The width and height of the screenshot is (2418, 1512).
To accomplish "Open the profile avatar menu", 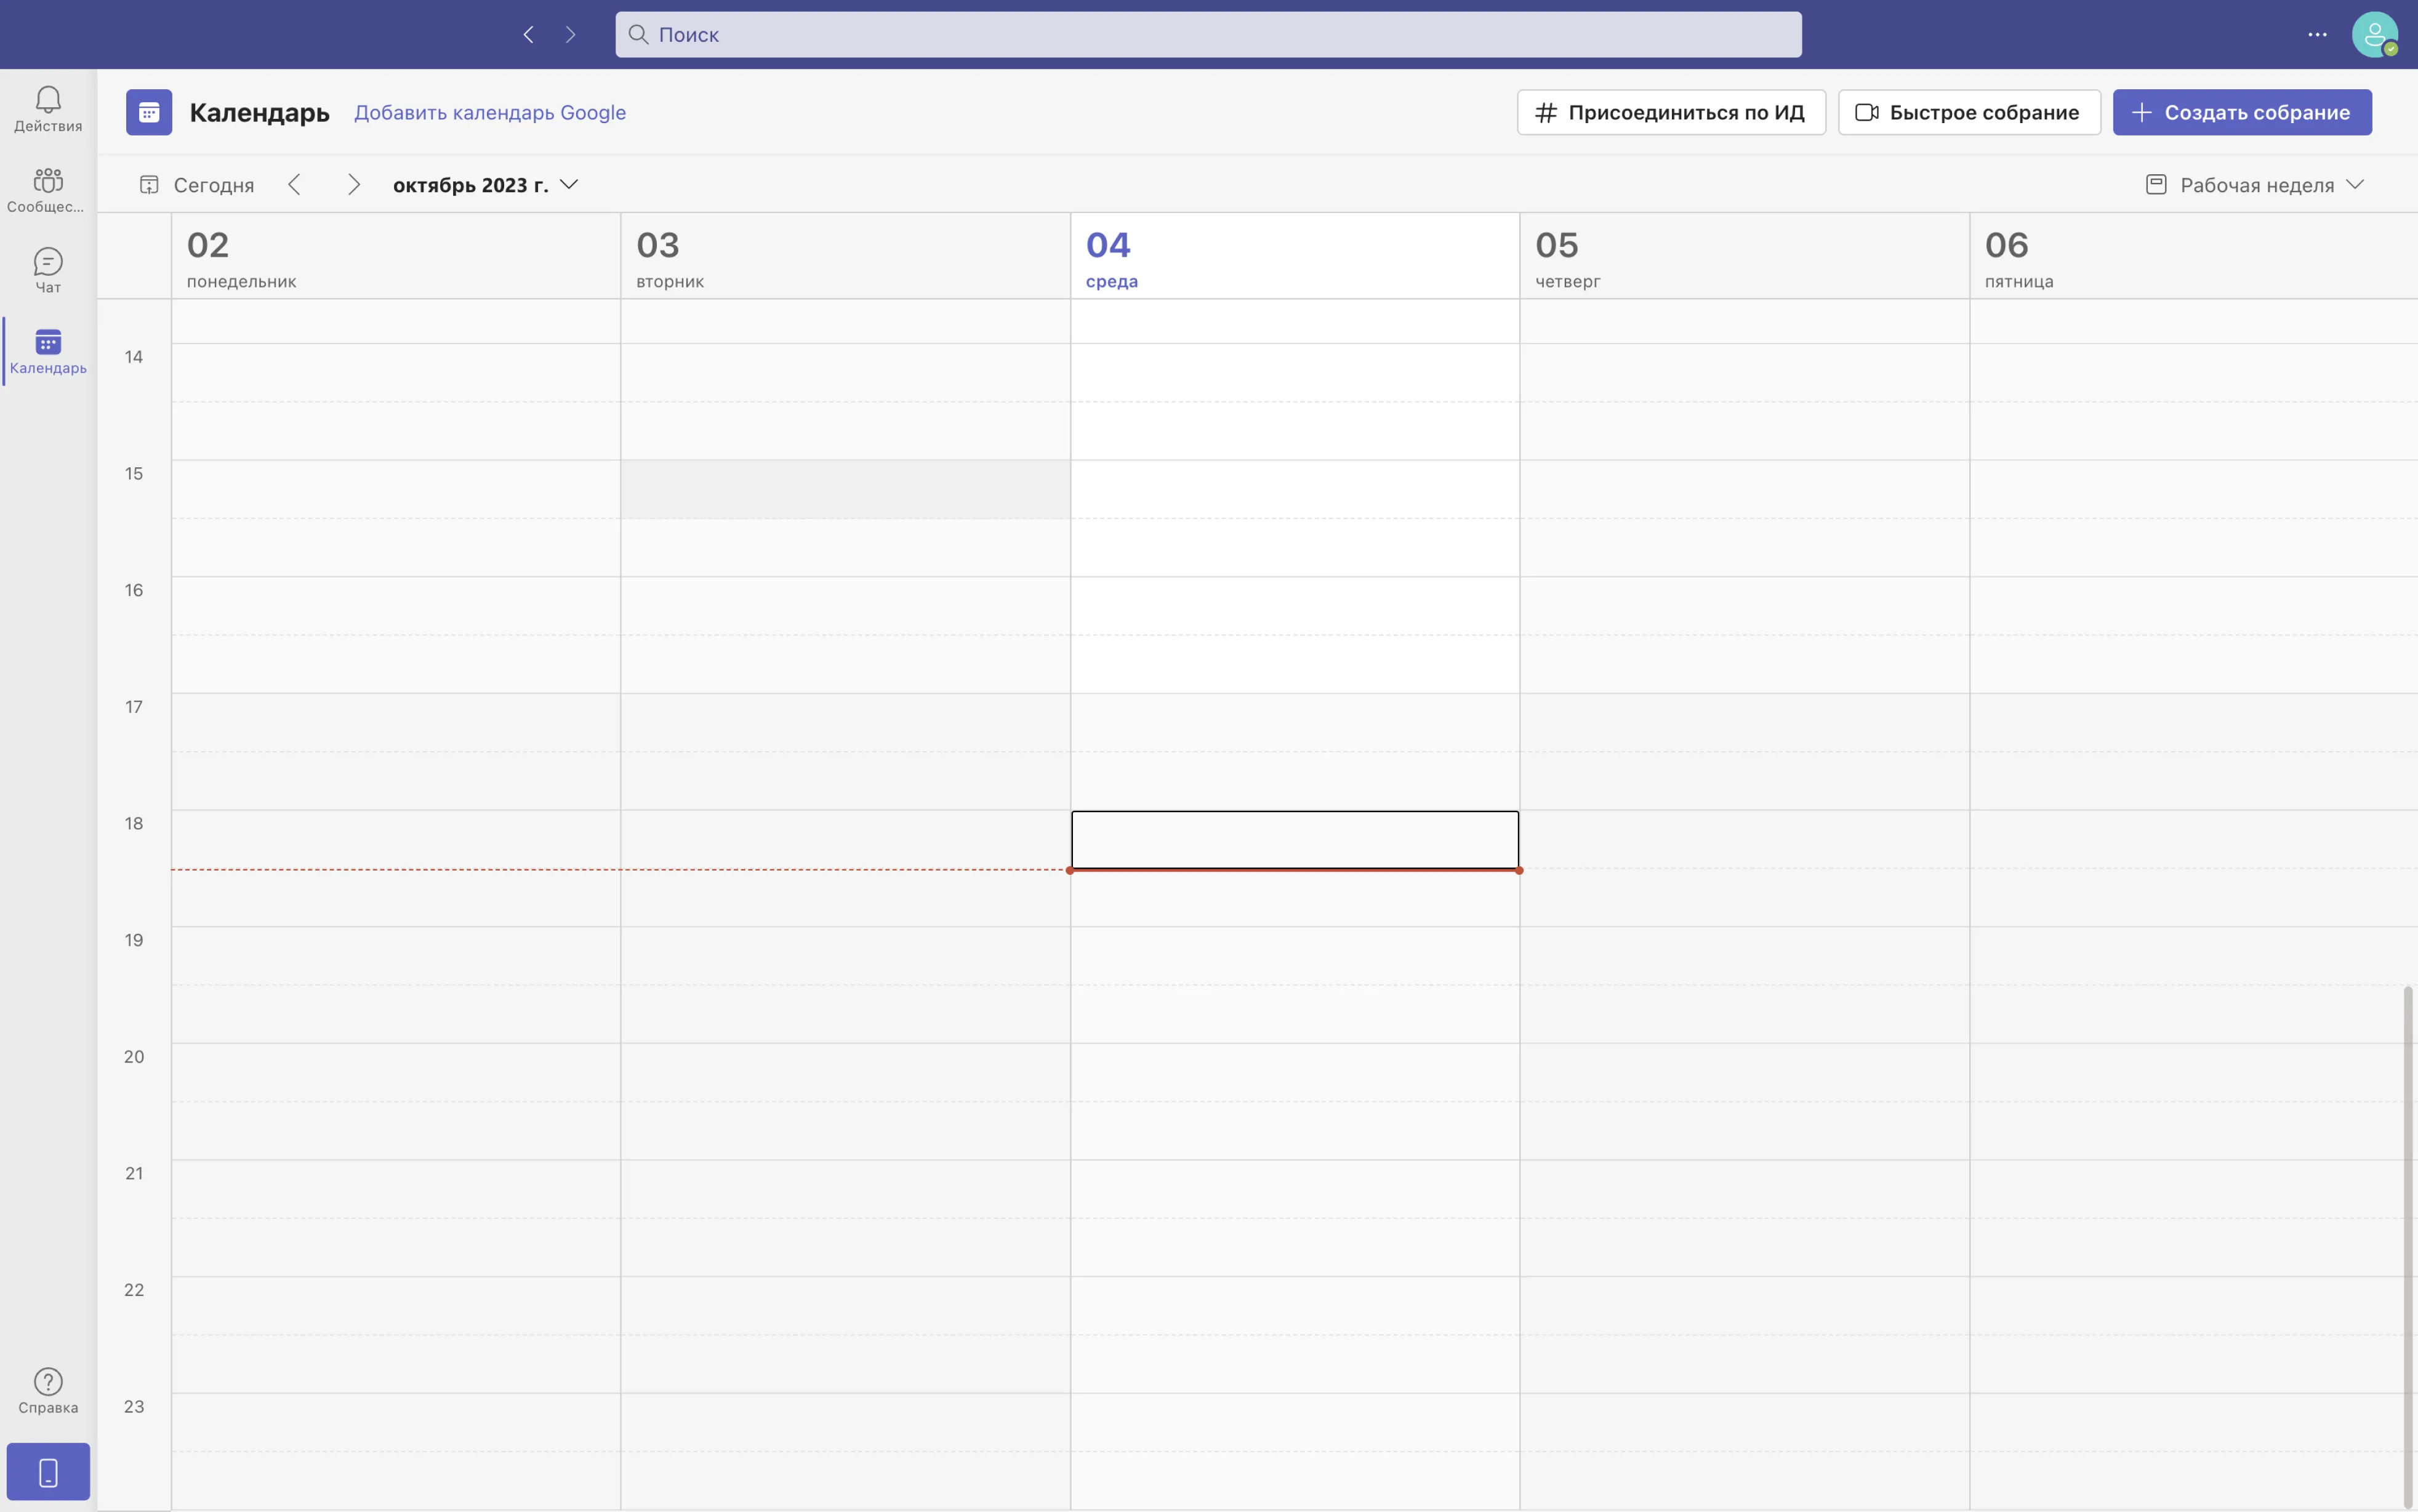I will 2375,35.
